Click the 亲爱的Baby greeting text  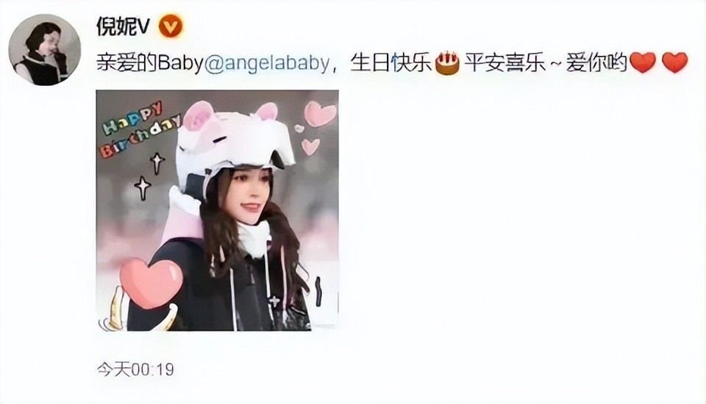tap(150, 63)
